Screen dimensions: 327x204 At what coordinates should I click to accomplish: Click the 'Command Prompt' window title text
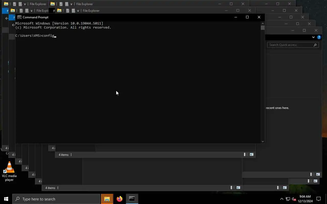coord(36,17)
